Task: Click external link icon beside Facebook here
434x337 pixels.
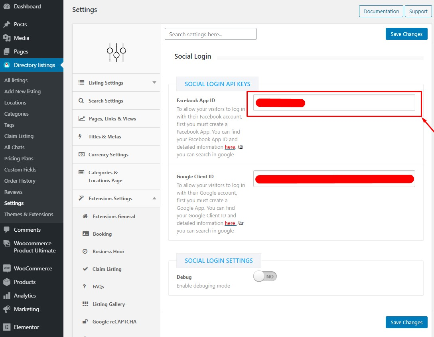Action: pyautogui.click(x=241, y=147)
